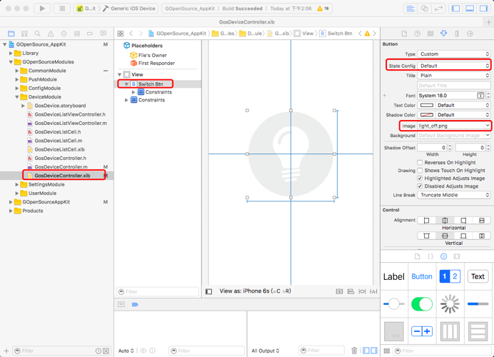Image resolution: width=494 pixels, height=357 pixels.
Task: Toggle the document outline button at canvas bottom
Action: pos(208,291)
